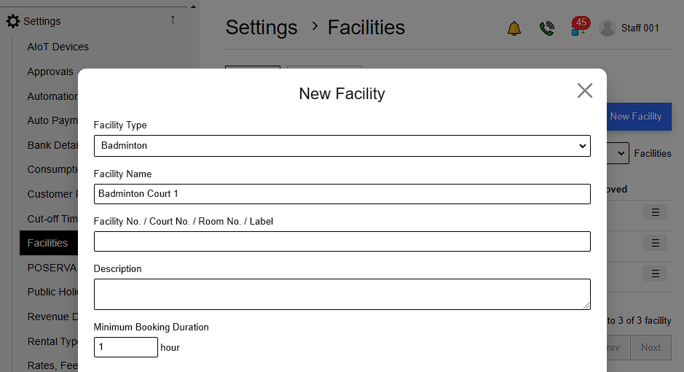
Task: Click the notification bell icon
Action: pos(514,28)
